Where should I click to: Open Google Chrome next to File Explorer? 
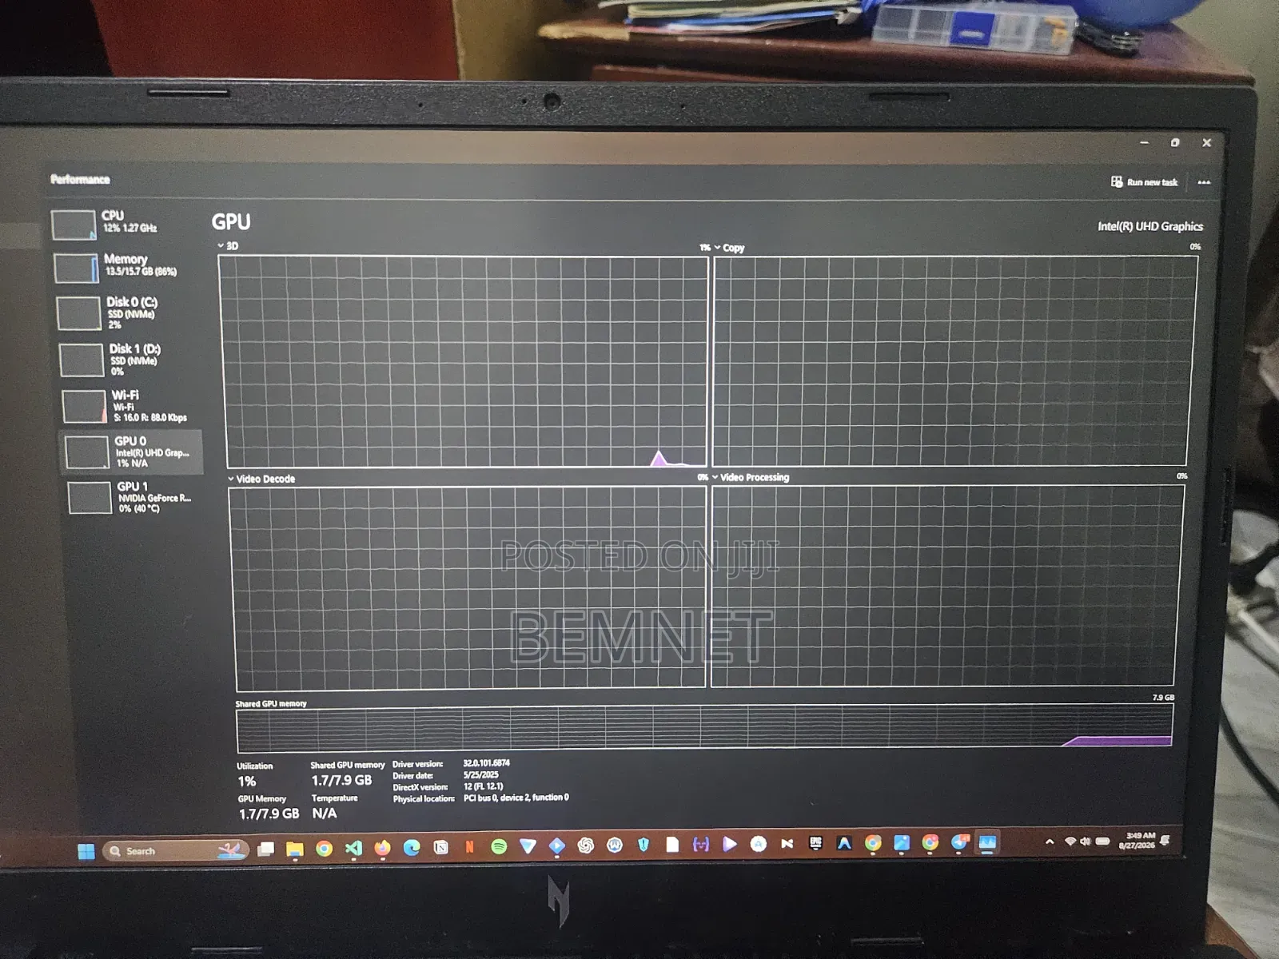click(324, 849)
